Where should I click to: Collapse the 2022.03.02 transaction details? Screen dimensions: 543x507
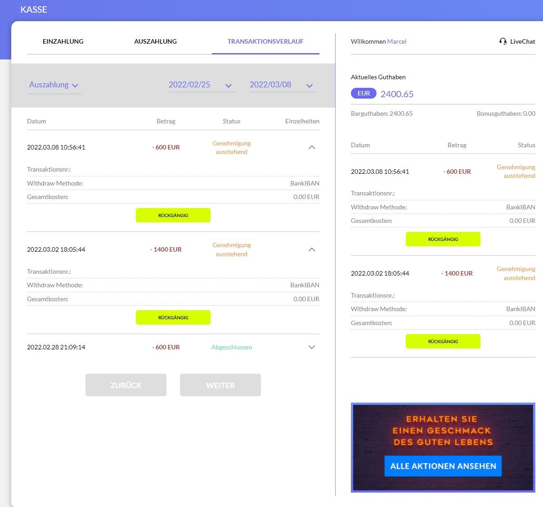312,250
